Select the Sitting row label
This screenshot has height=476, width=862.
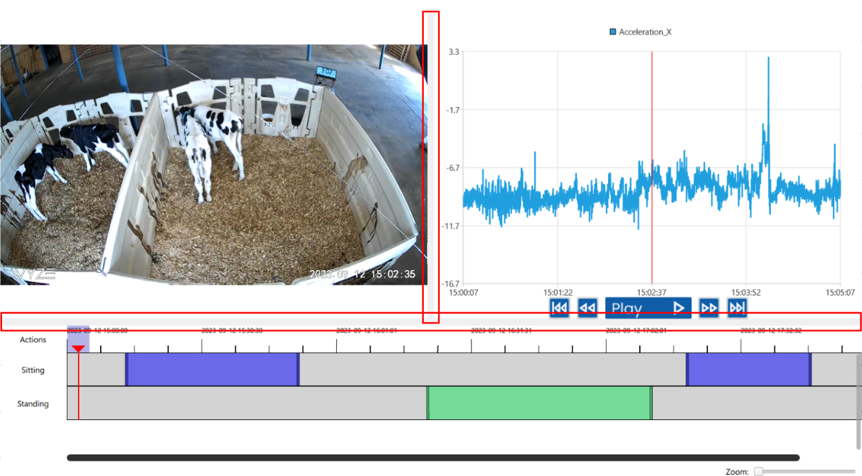click(32, 370)
